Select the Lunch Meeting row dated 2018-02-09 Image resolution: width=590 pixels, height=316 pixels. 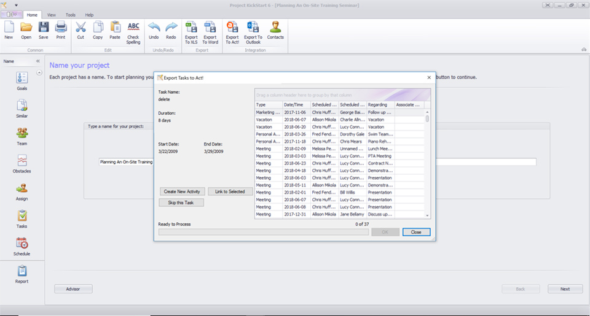[x=340, y=148]
